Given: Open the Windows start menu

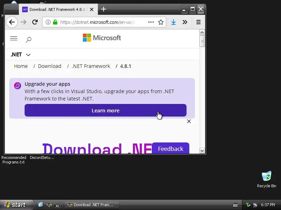Looking at the screenshot, I should tap(17, 205).
